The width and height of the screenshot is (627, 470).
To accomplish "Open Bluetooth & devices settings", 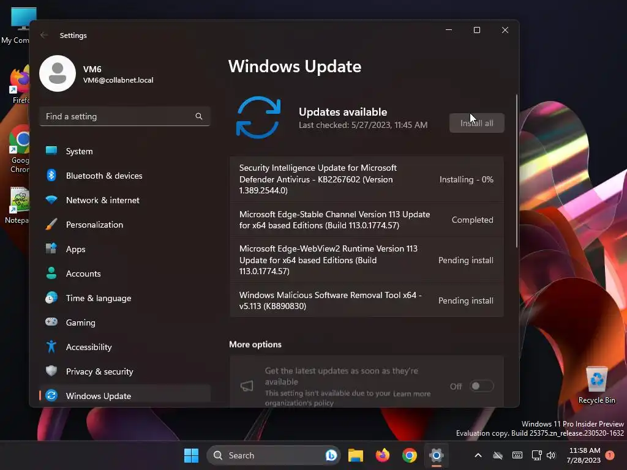I will (x=125, y=176).
